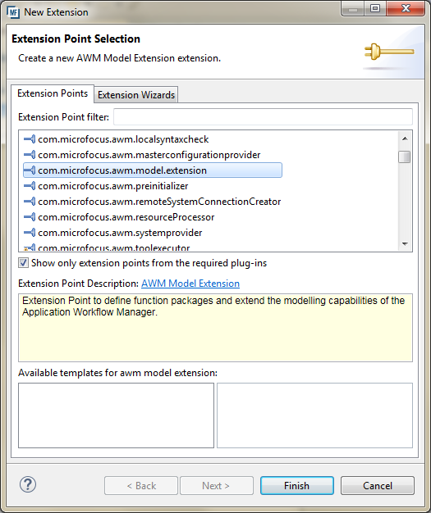Select com.microfocus.awm.systemprovider entry
This screenshot has width=431, height=513.
120,233
